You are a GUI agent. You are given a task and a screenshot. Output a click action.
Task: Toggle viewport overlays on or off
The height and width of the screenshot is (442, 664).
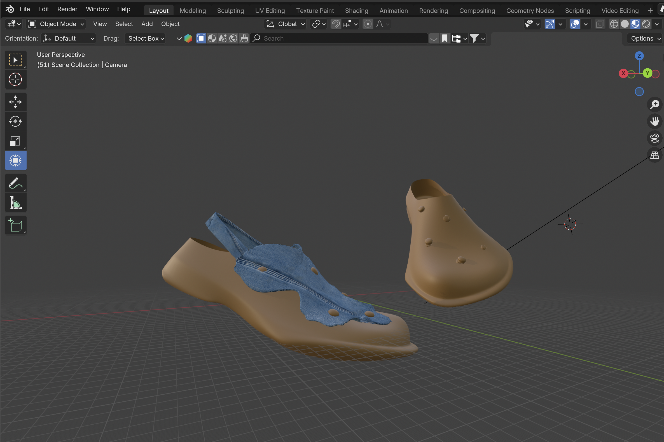click(x=575, y=24)
